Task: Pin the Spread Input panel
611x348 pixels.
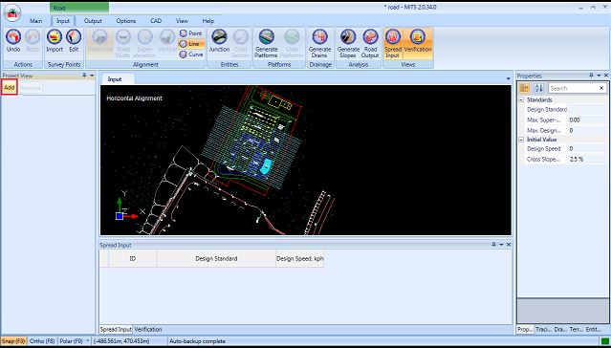Action: point(493,245)
